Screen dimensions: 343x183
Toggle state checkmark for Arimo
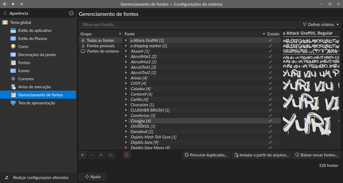pos(270,78)
